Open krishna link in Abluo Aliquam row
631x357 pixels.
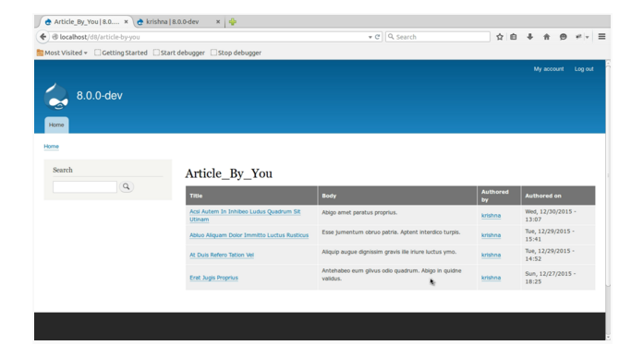click(491, 235)
